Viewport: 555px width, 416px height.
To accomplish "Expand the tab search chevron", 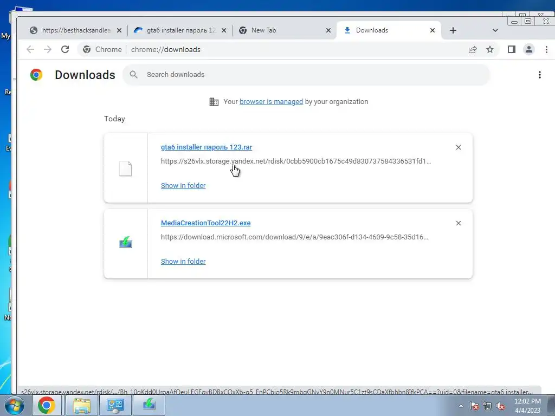I will 495,30.
